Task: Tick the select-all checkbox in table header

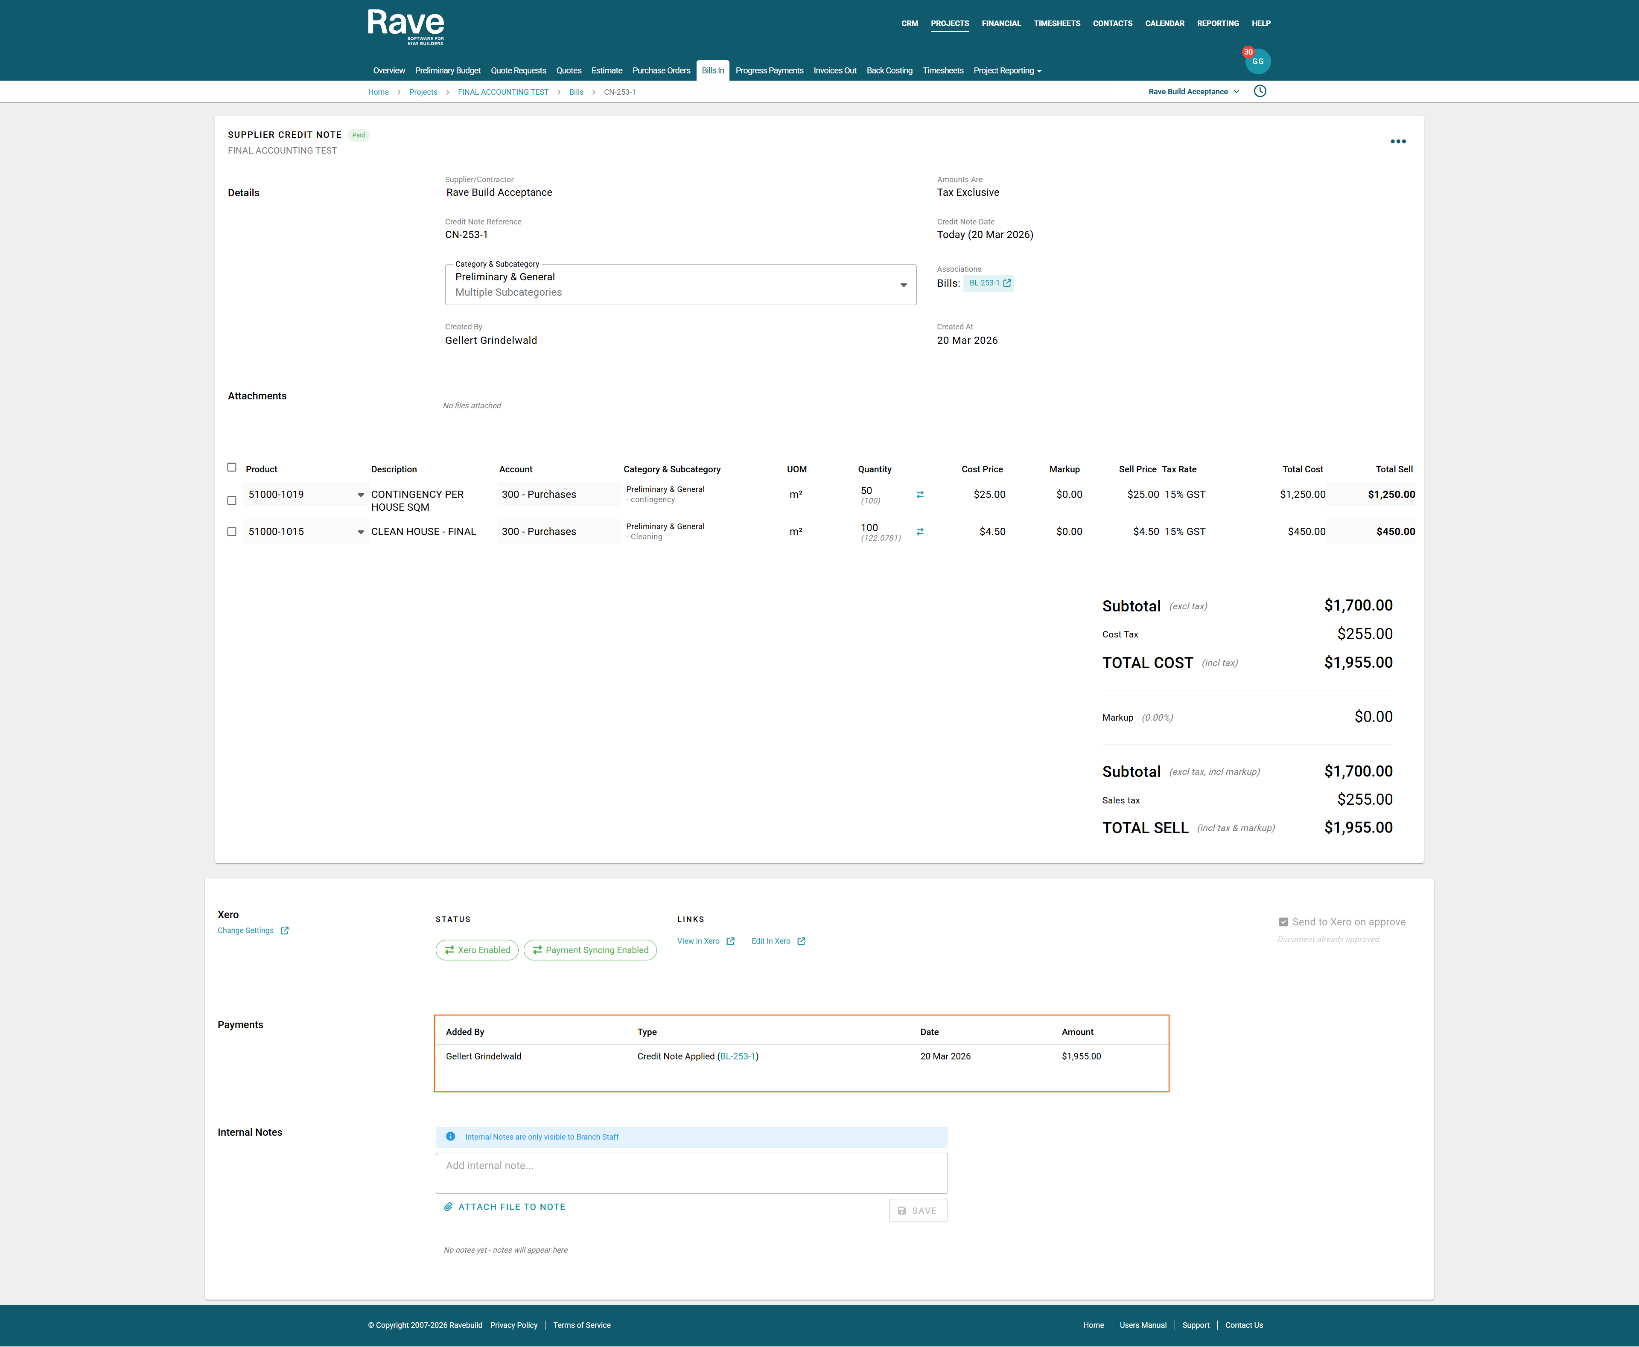Action: (231, 467)
